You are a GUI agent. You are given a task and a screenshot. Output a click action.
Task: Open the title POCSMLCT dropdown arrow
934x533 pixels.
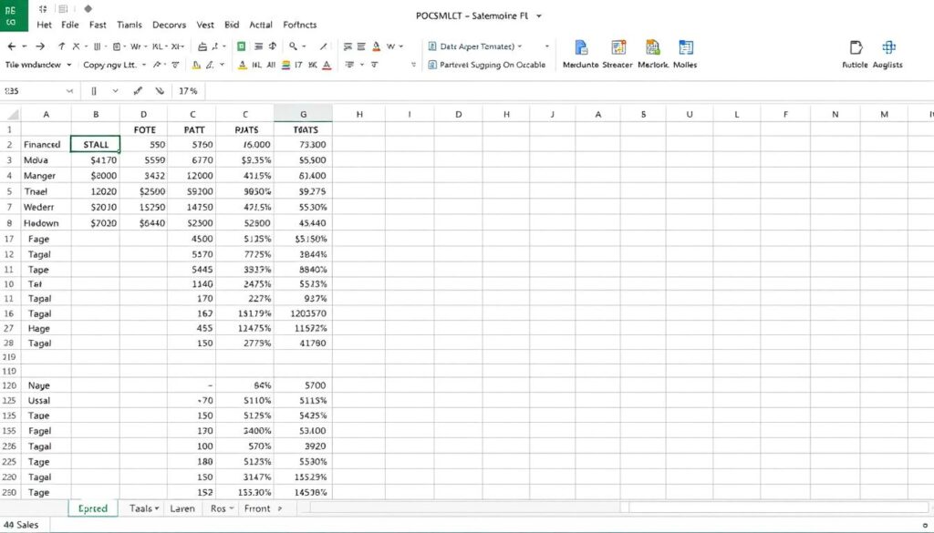[539, 16]
